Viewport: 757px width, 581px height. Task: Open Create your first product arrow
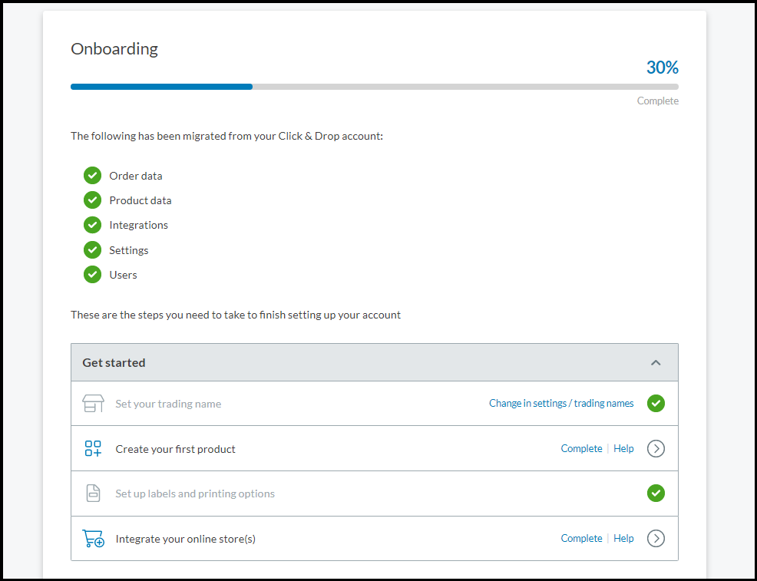click(656, 448)
